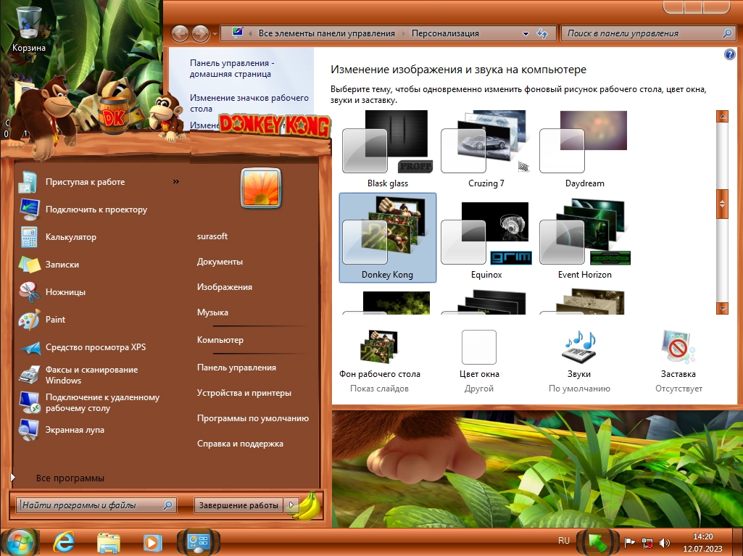Click the help question mark icon
The image size is (743, 556).
(729, 55)
